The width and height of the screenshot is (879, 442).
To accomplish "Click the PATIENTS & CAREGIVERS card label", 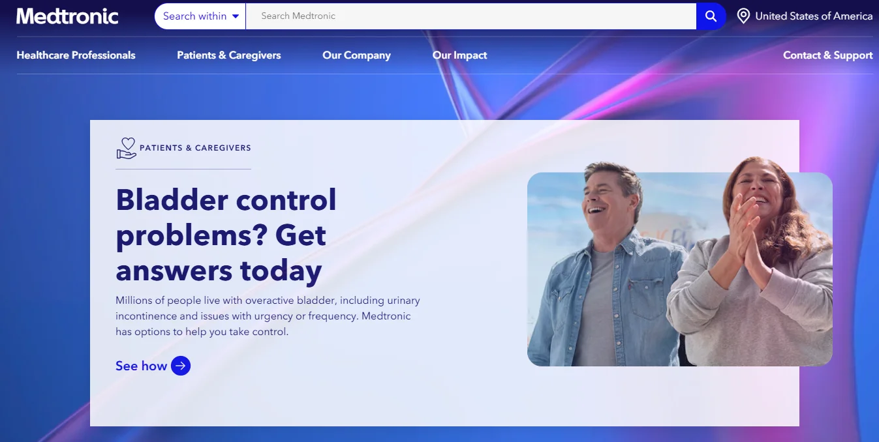I will pos(195,148).
